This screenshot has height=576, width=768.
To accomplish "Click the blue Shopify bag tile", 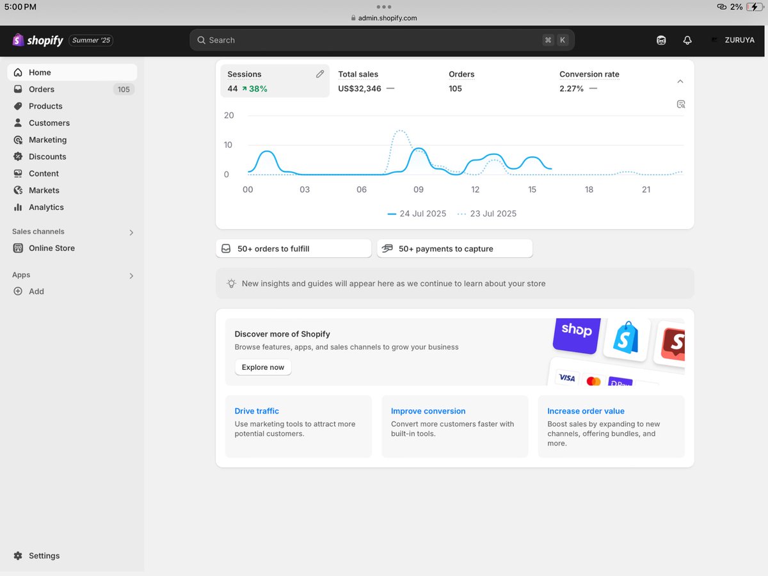I will pos(627,338).
